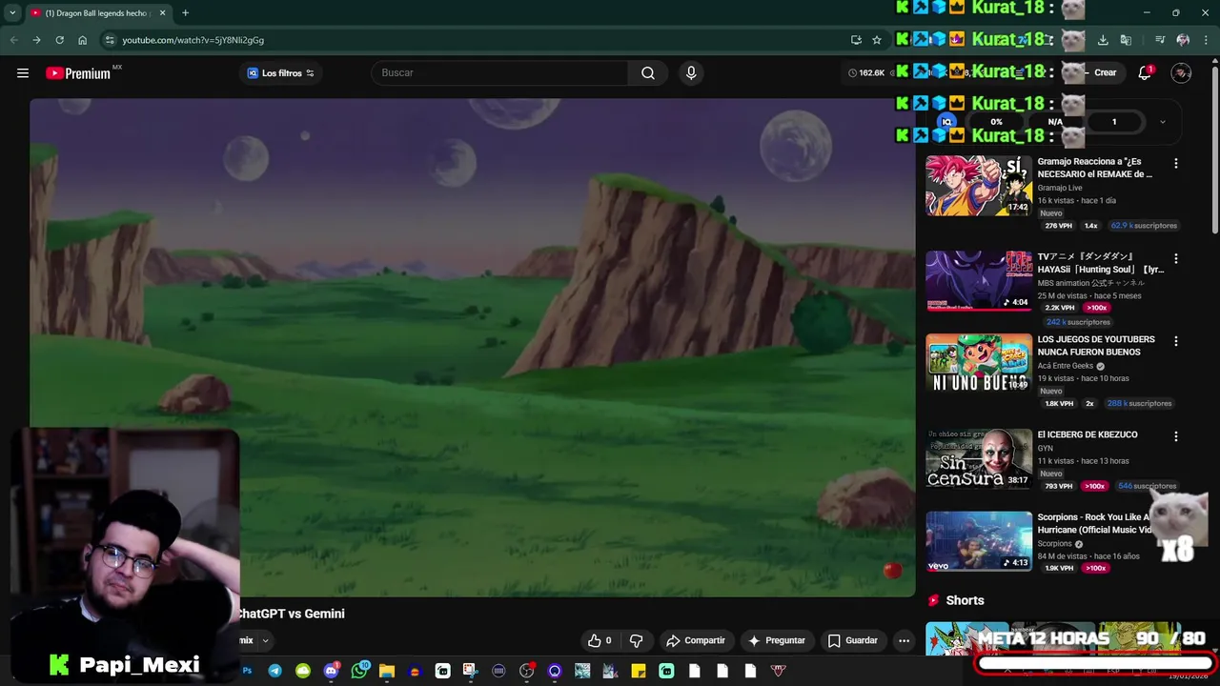Image resolution: width=1220 pixels, height=686 pixels.
Task: Open File Explorer from the taskbar
Action: 387,671
